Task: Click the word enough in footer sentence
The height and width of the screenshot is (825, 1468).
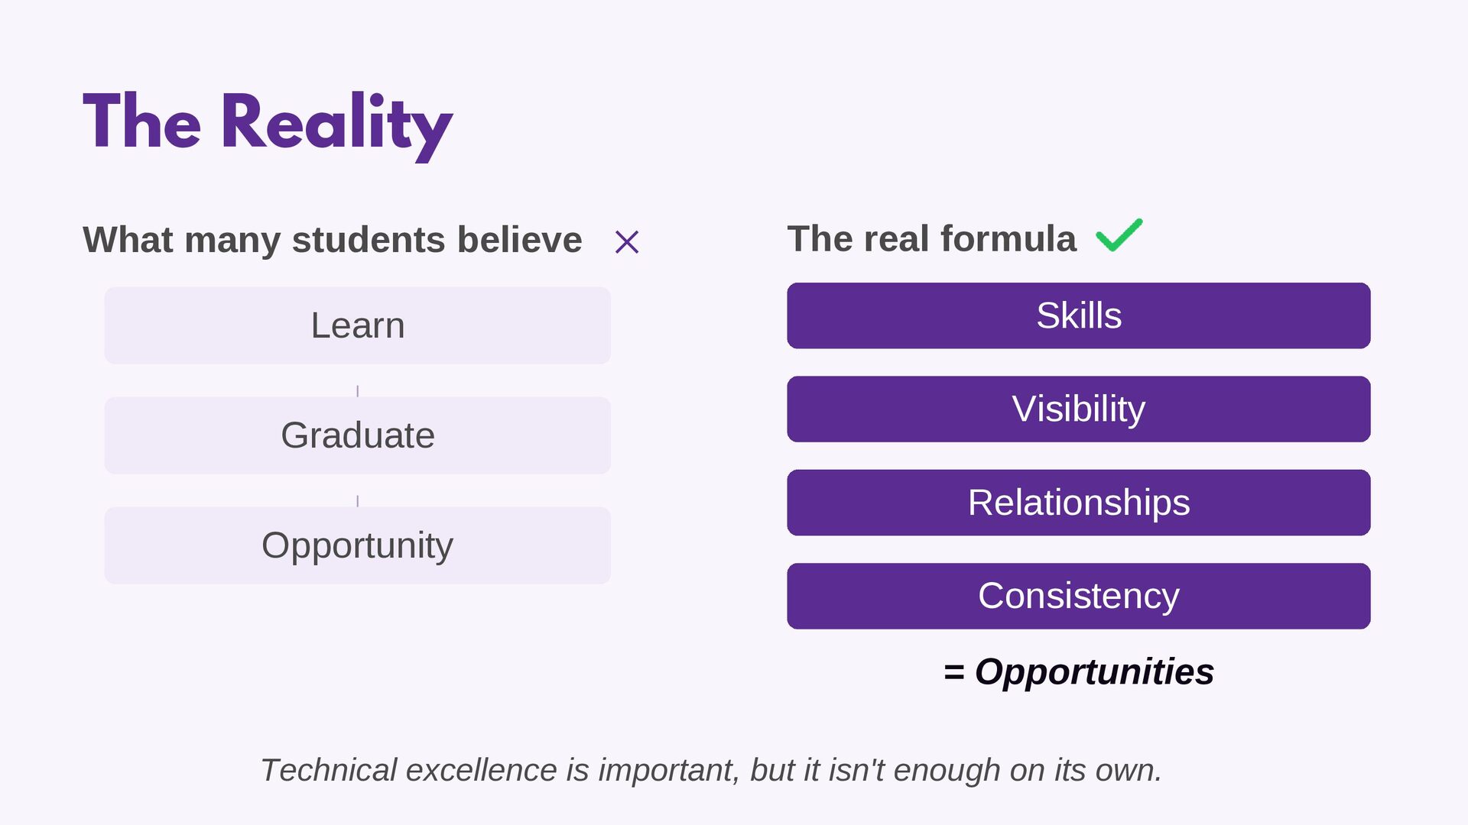Action: tap(947, 771)
